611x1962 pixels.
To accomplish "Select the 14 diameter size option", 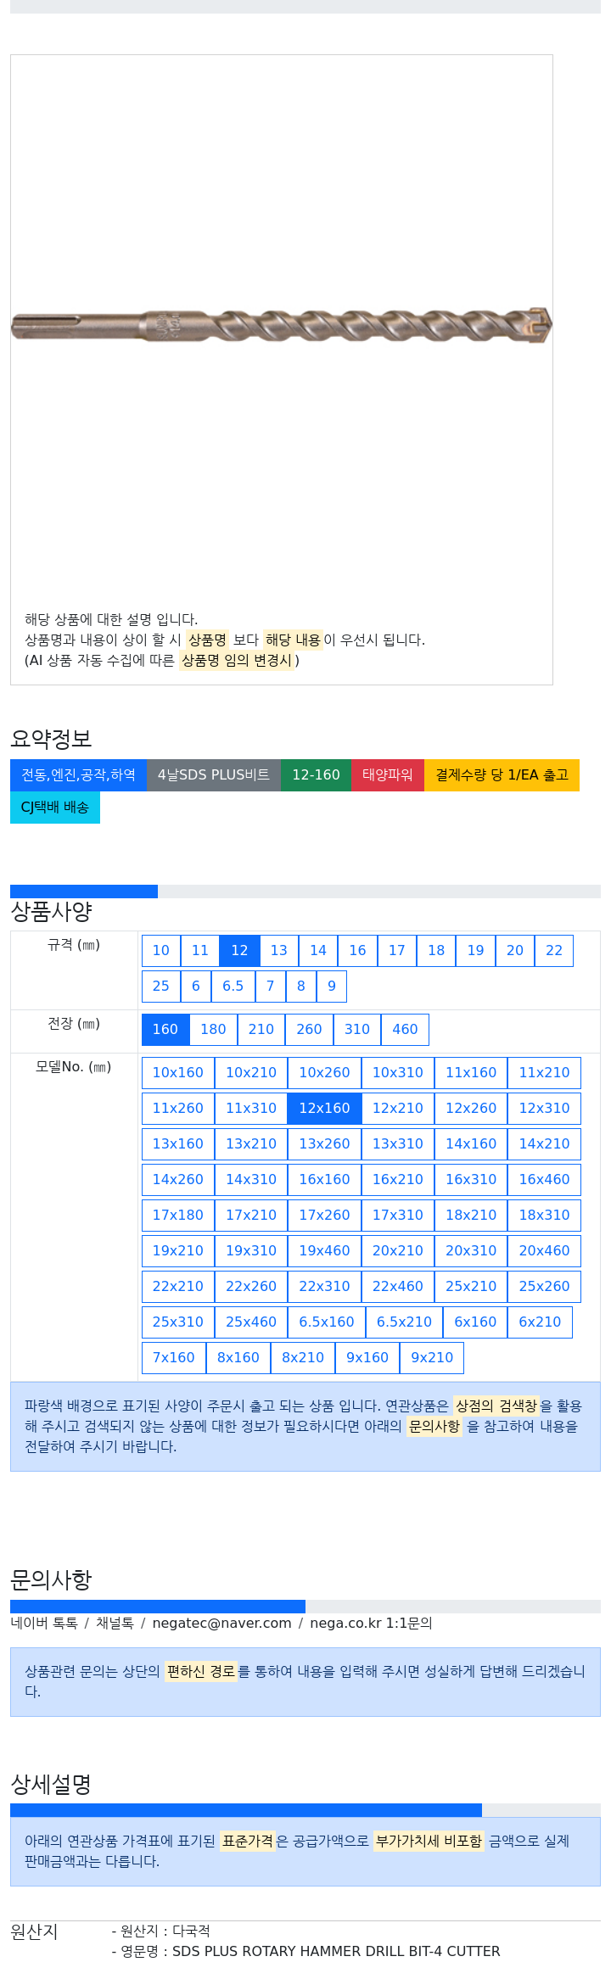I will pos(318,950).
